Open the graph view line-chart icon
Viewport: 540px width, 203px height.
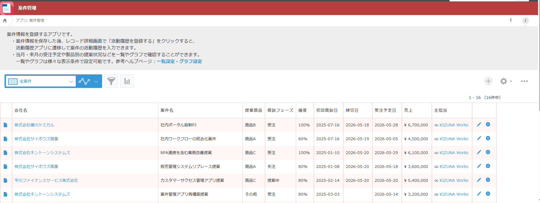click(84, 81)
